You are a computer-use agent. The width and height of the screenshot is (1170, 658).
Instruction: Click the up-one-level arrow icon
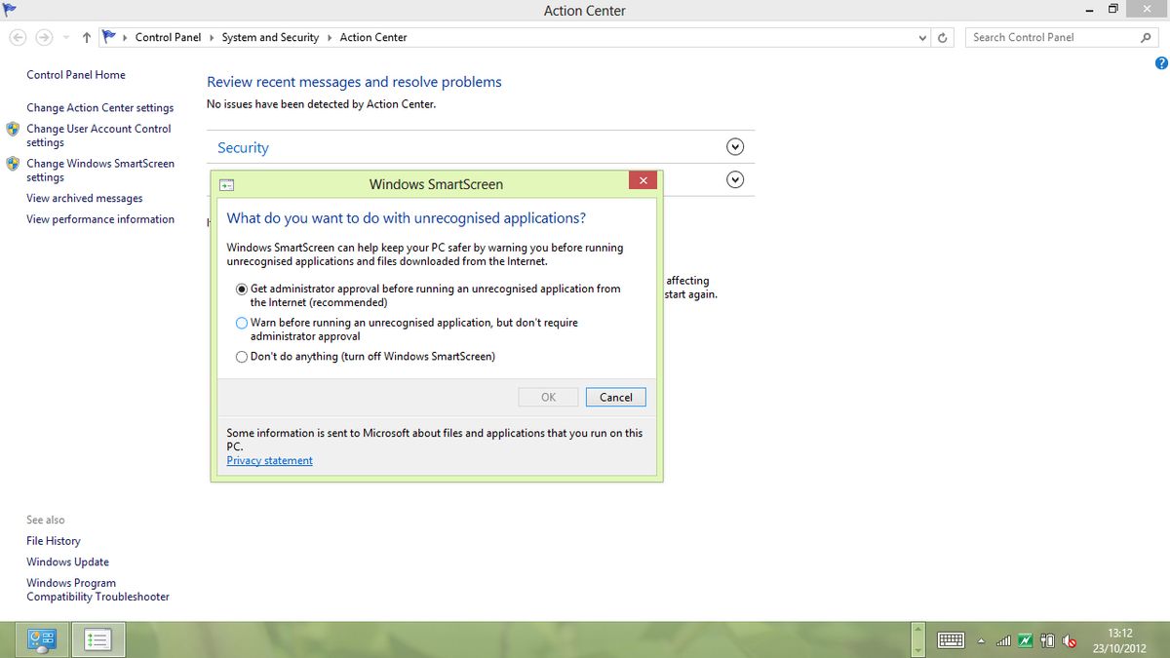pos(86,36)
